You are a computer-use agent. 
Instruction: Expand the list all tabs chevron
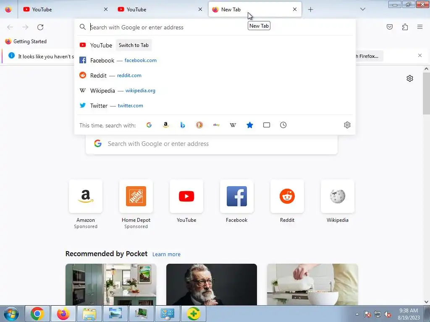click(363, 9)
